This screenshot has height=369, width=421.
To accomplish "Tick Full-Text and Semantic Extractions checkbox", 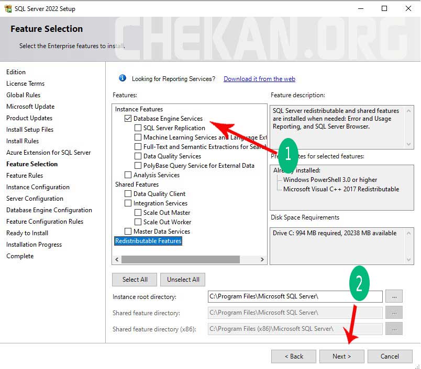I will pyautogui.click(x=138, y=146).
